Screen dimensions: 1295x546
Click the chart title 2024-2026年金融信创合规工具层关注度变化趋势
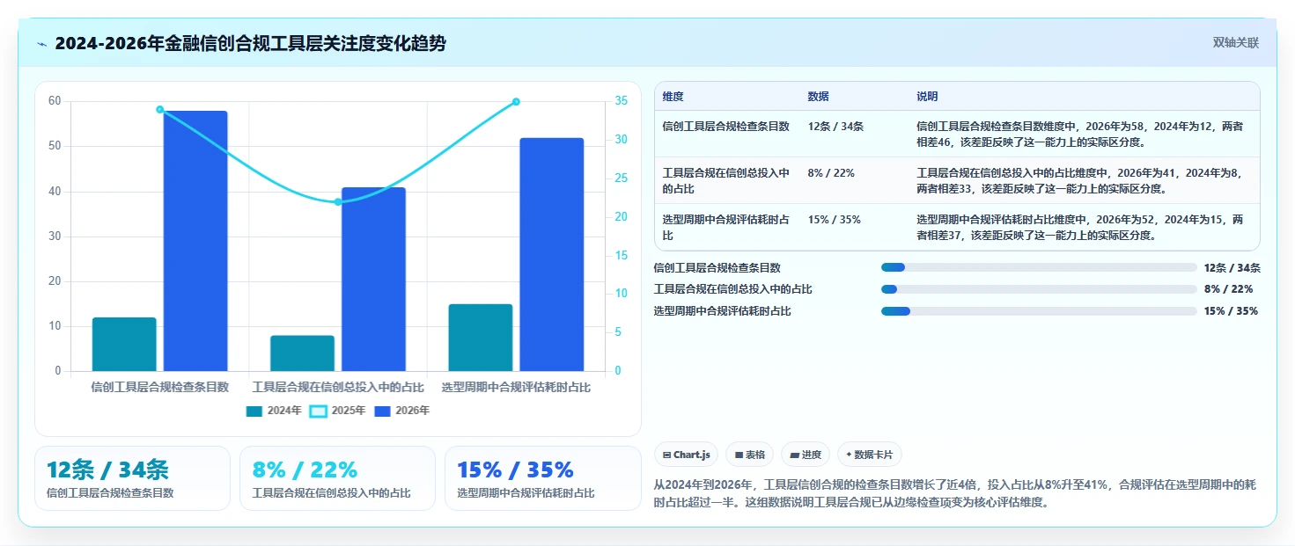point(250,44)
